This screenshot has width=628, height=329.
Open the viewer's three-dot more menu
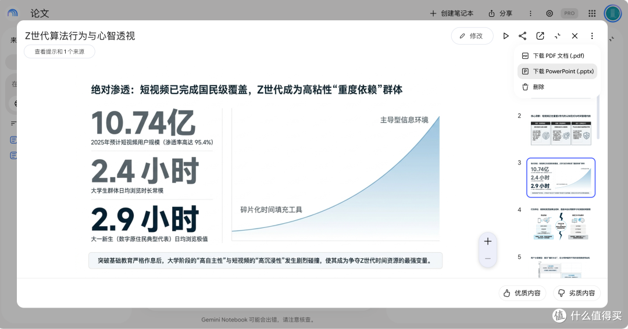click(592, 36)
